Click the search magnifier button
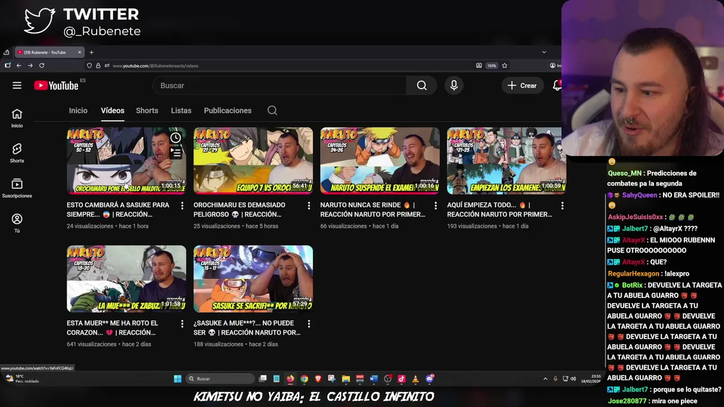The image size is (724, 407). coord(421,85)
